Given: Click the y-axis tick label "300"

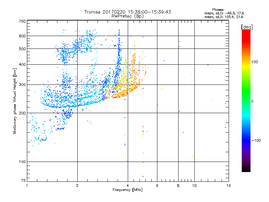Looking at the screenshot, I should pos(22,85).
